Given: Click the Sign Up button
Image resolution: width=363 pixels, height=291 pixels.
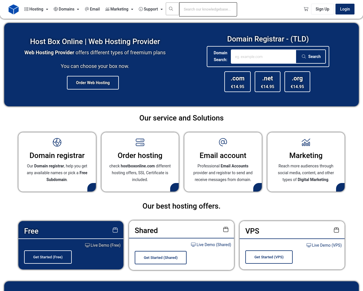Looking at the screenshot, I should coord(322,9).
